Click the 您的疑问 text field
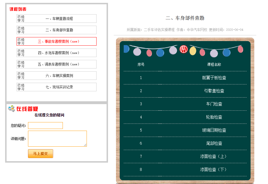 pos(45,126)
